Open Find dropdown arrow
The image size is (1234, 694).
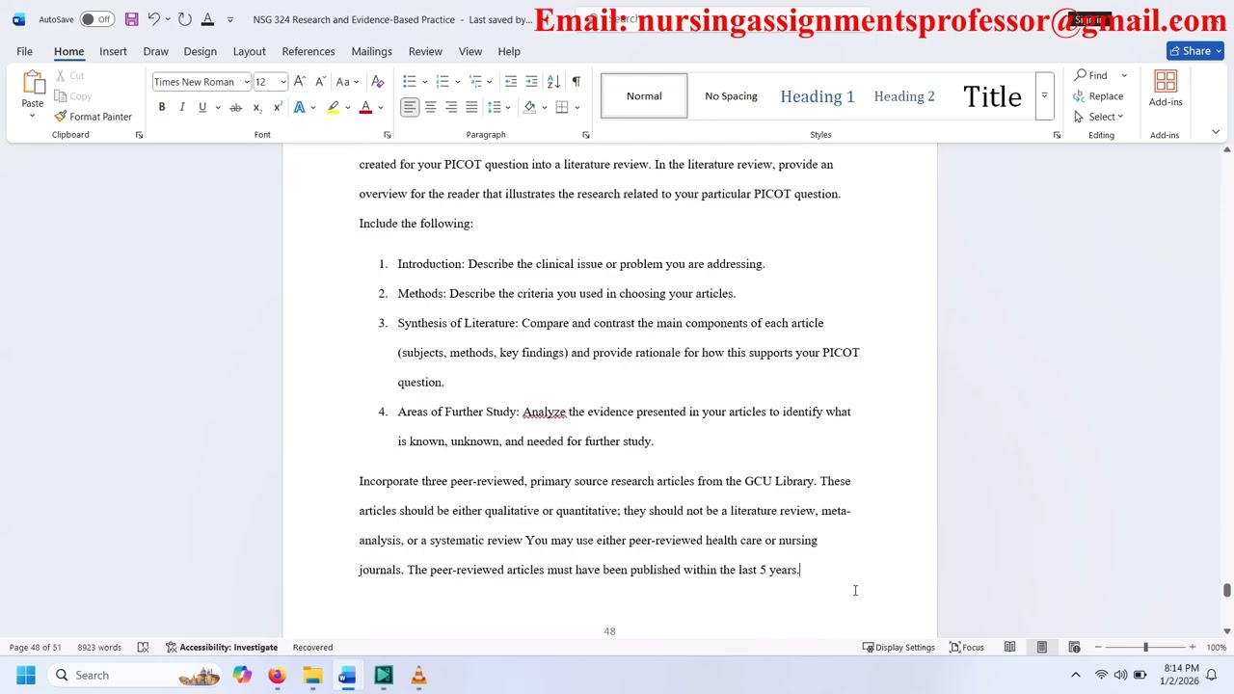coord(1123,75)
